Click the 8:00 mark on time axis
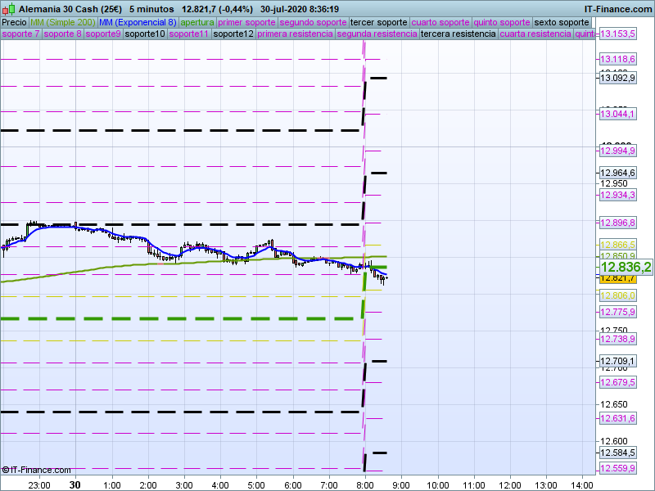655x491 pixels. point(365,484)
